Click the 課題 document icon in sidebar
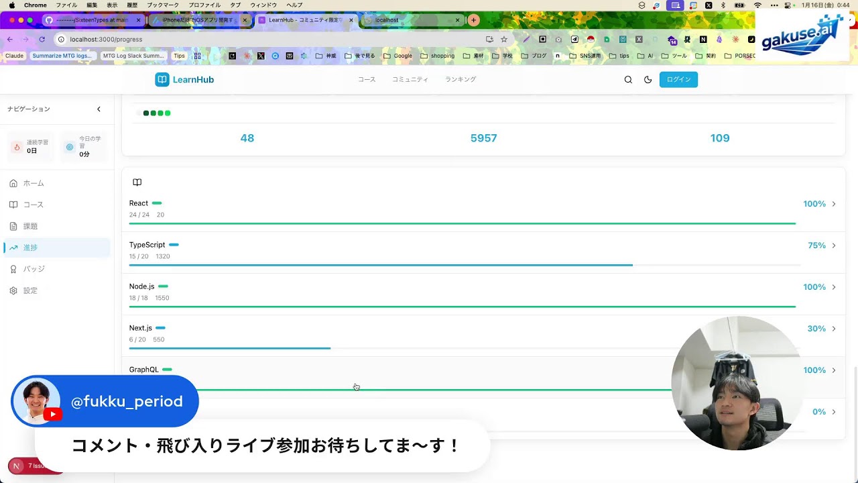Image resolution: width=858 pixels, height=483 pixels. (13, 226)
